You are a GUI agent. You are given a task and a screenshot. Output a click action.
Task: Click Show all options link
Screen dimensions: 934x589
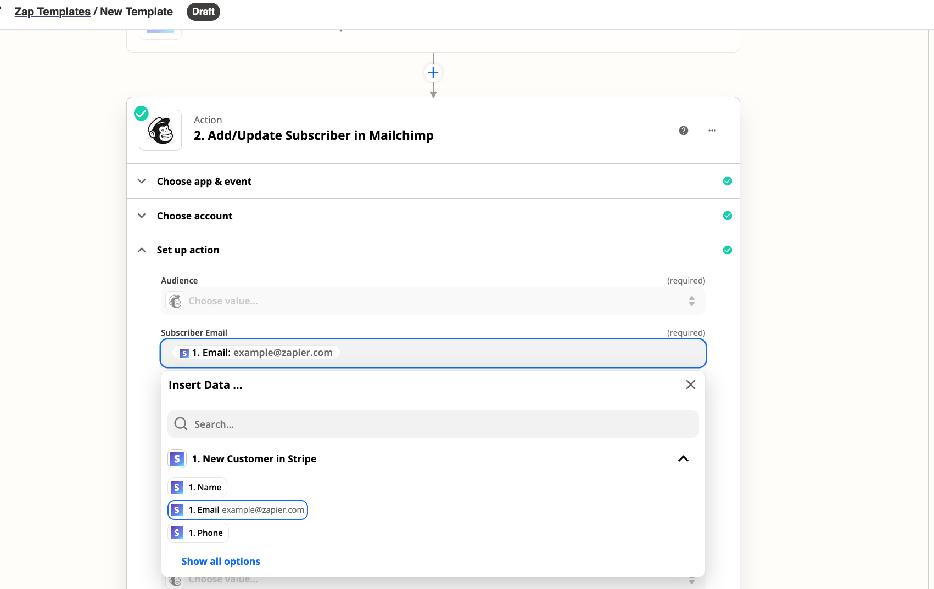point(221,562)
